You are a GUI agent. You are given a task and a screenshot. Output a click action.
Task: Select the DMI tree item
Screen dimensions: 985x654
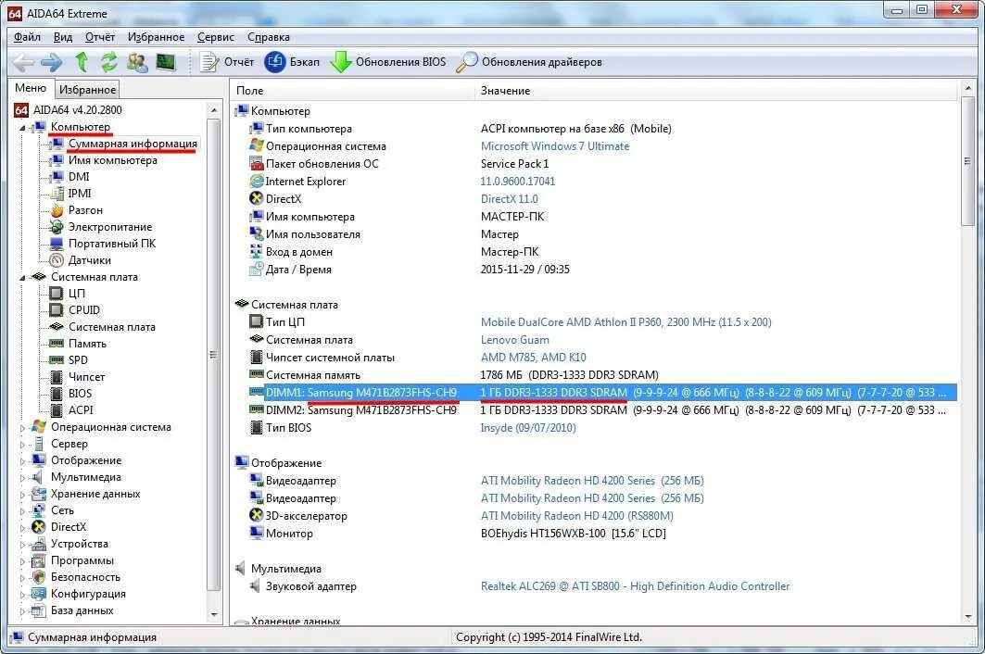point(79,177)
